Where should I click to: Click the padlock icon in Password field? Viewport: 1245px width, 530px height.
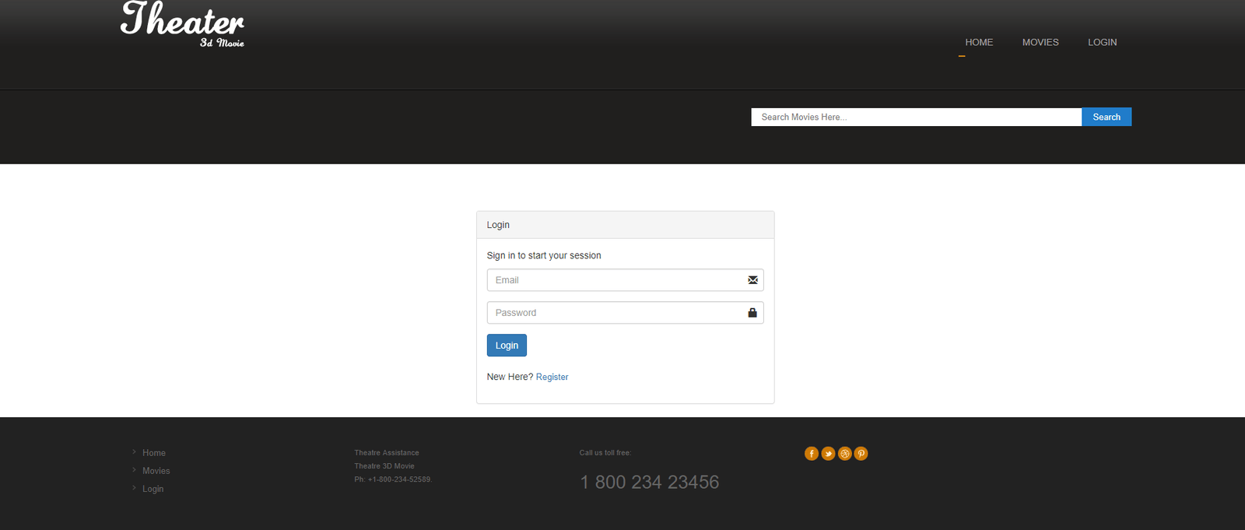click(x=752, y=313)
